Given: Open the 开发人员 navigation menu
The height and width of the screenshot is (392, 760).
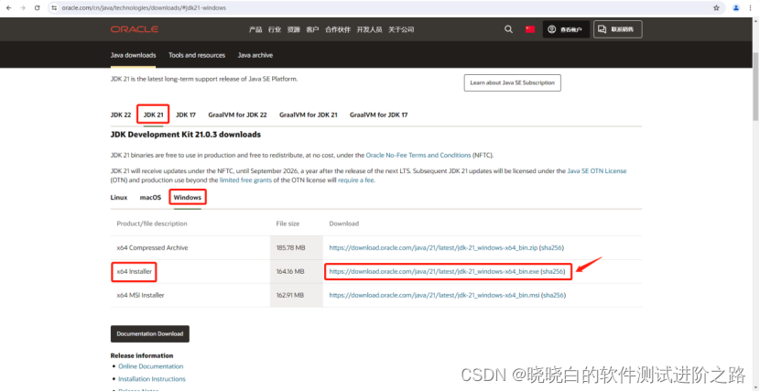Looking at the screenshot, I should [x=369, y=29].
